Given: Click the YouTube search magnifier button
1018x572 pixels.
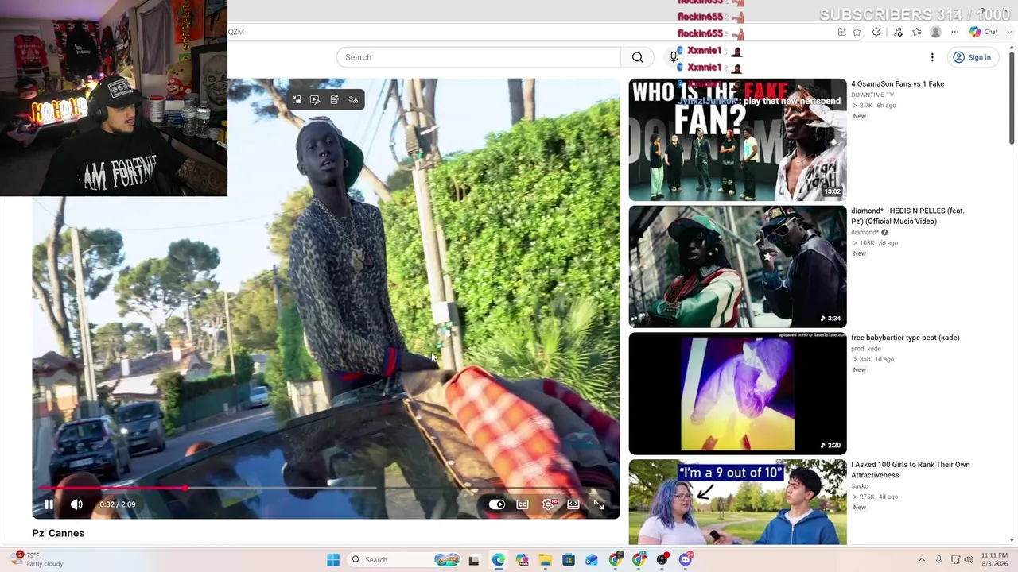Looking at the screenshot, I should pyautogui.click(x=637, y=57).
